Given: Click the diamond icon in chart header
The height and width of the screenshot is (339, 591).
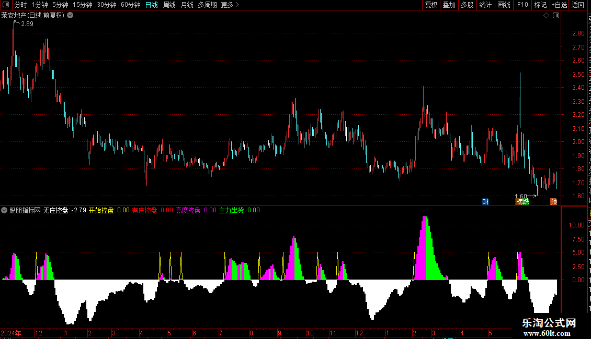Looking at the screenshot, I should [x=546, y=16].
